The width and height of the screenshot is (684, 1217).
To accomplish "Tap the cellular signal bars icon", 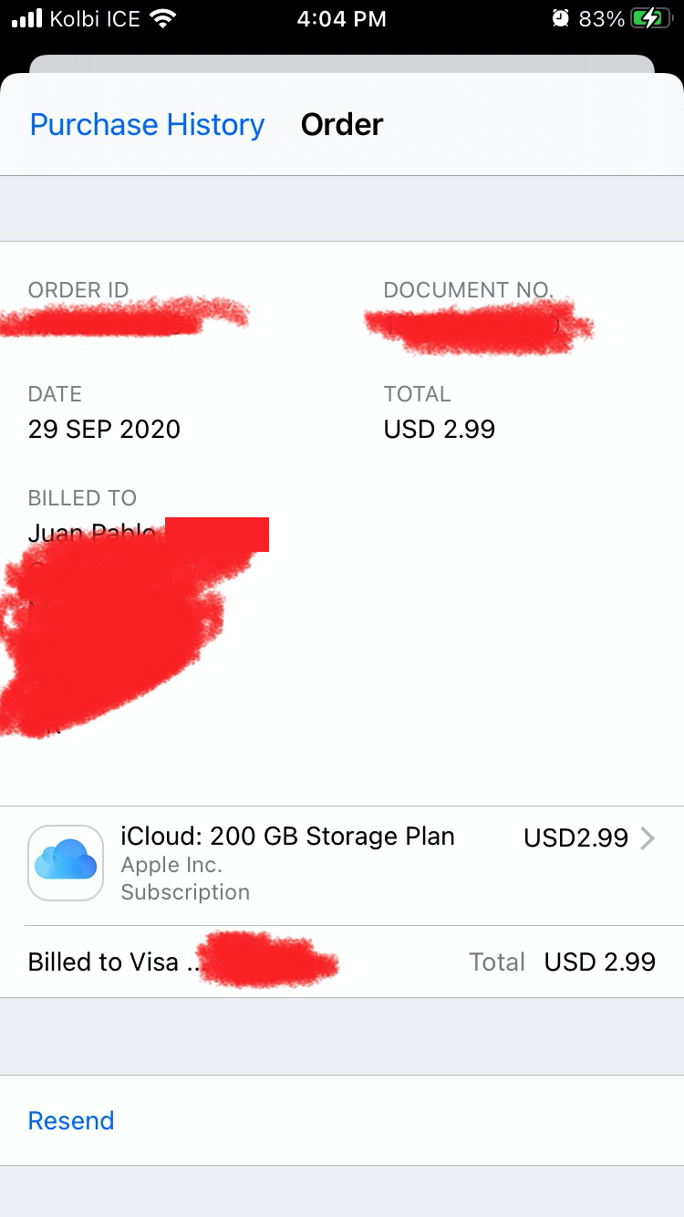I will click(27, 18).
